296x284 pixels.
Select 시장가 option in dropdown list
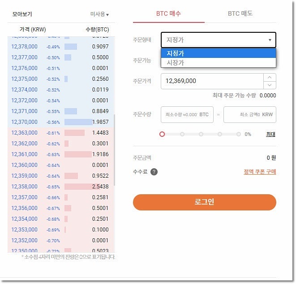click(219, 62)
